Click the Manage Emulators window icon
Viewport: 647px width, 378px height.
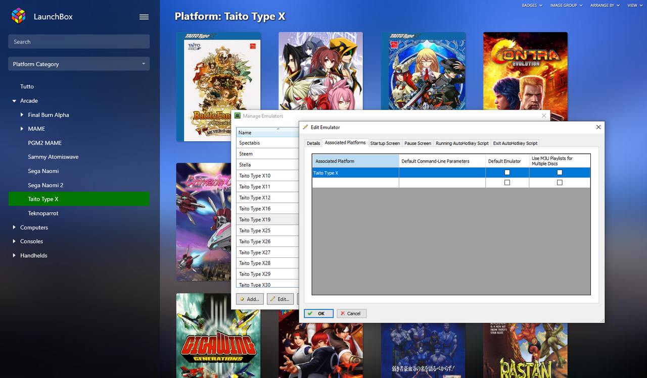[x=238, y=116]
